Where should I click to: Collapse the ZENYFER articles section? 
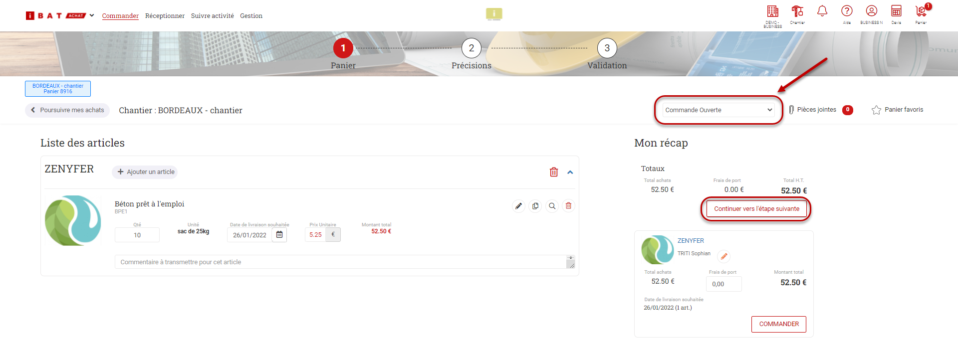[570, 172]
